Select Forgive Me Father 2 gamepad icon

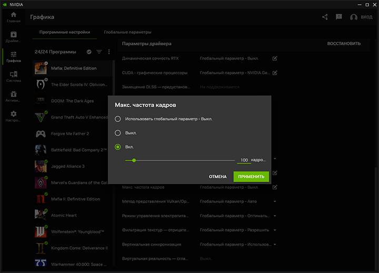coord(41,134)
